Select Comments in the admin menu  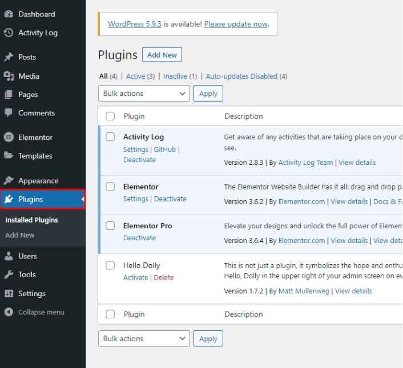(37, 113)
